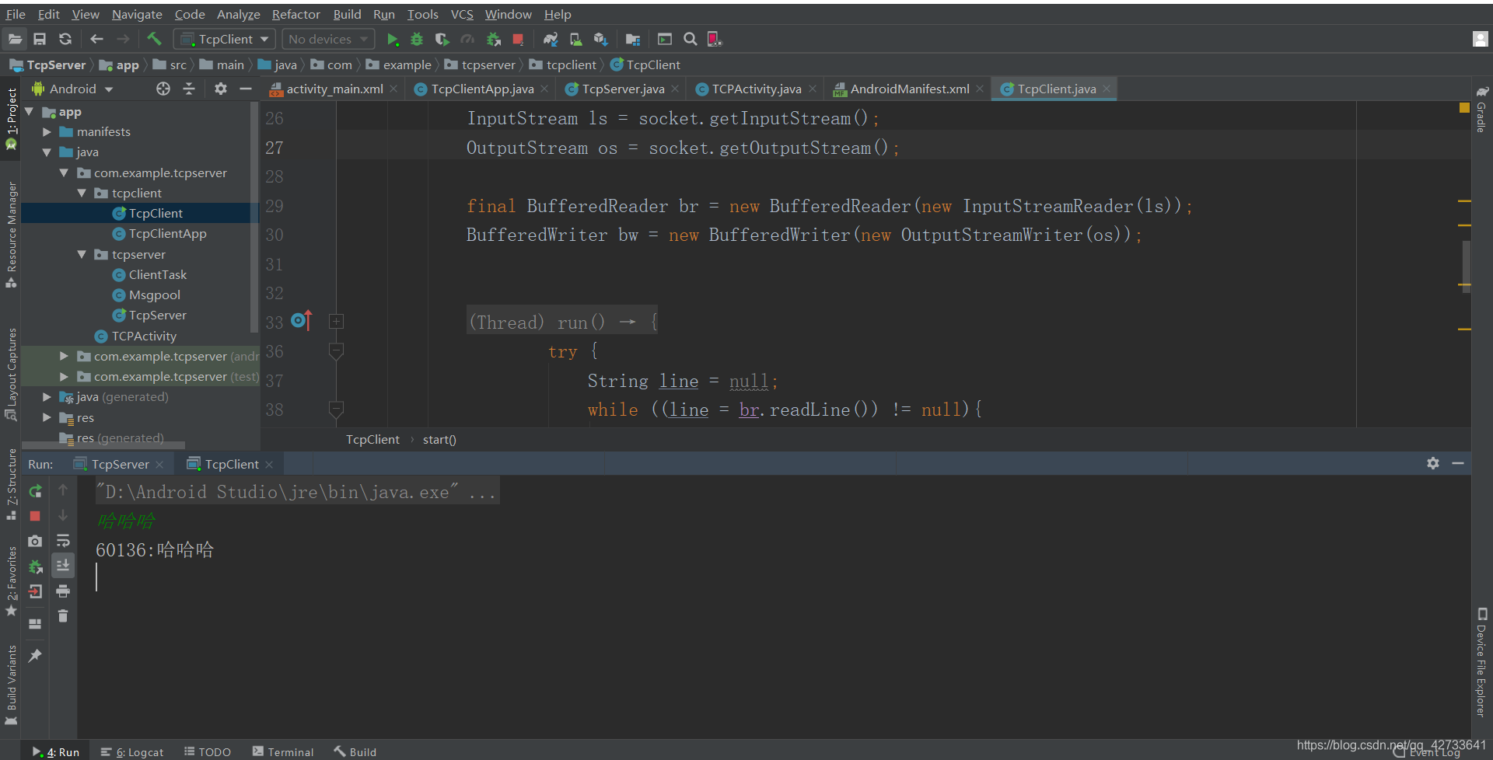Close the activity_main.xml tab
1493x760 pixels.
click(394, 89)
